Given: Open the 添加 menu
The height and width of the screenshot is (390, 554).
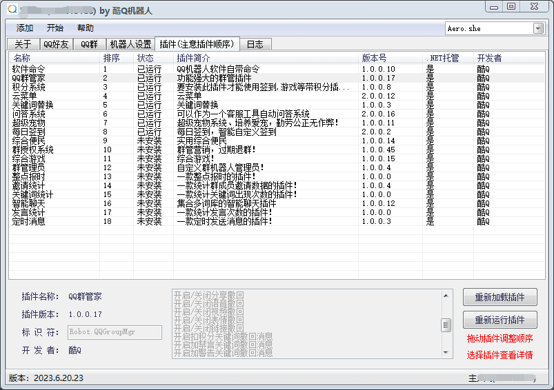Looking at the screenshot, I should [x=24, y=28].
